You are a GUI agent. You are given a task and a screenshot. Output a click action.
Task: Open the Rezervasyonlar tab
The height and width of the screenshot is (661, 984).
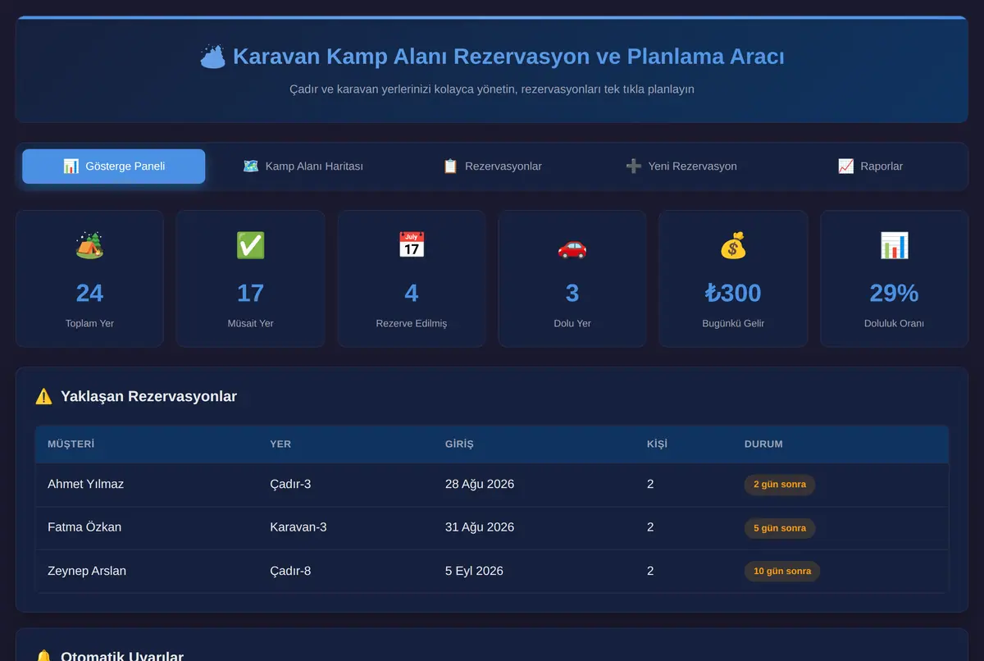click(x=492, y=166)
